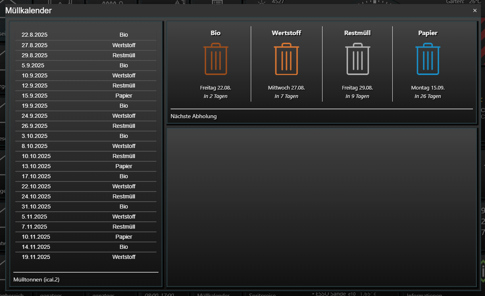The image size is (485, 296).
Task: Click the 'In 9 Tagen' countdown
Action: click(358, 96)
